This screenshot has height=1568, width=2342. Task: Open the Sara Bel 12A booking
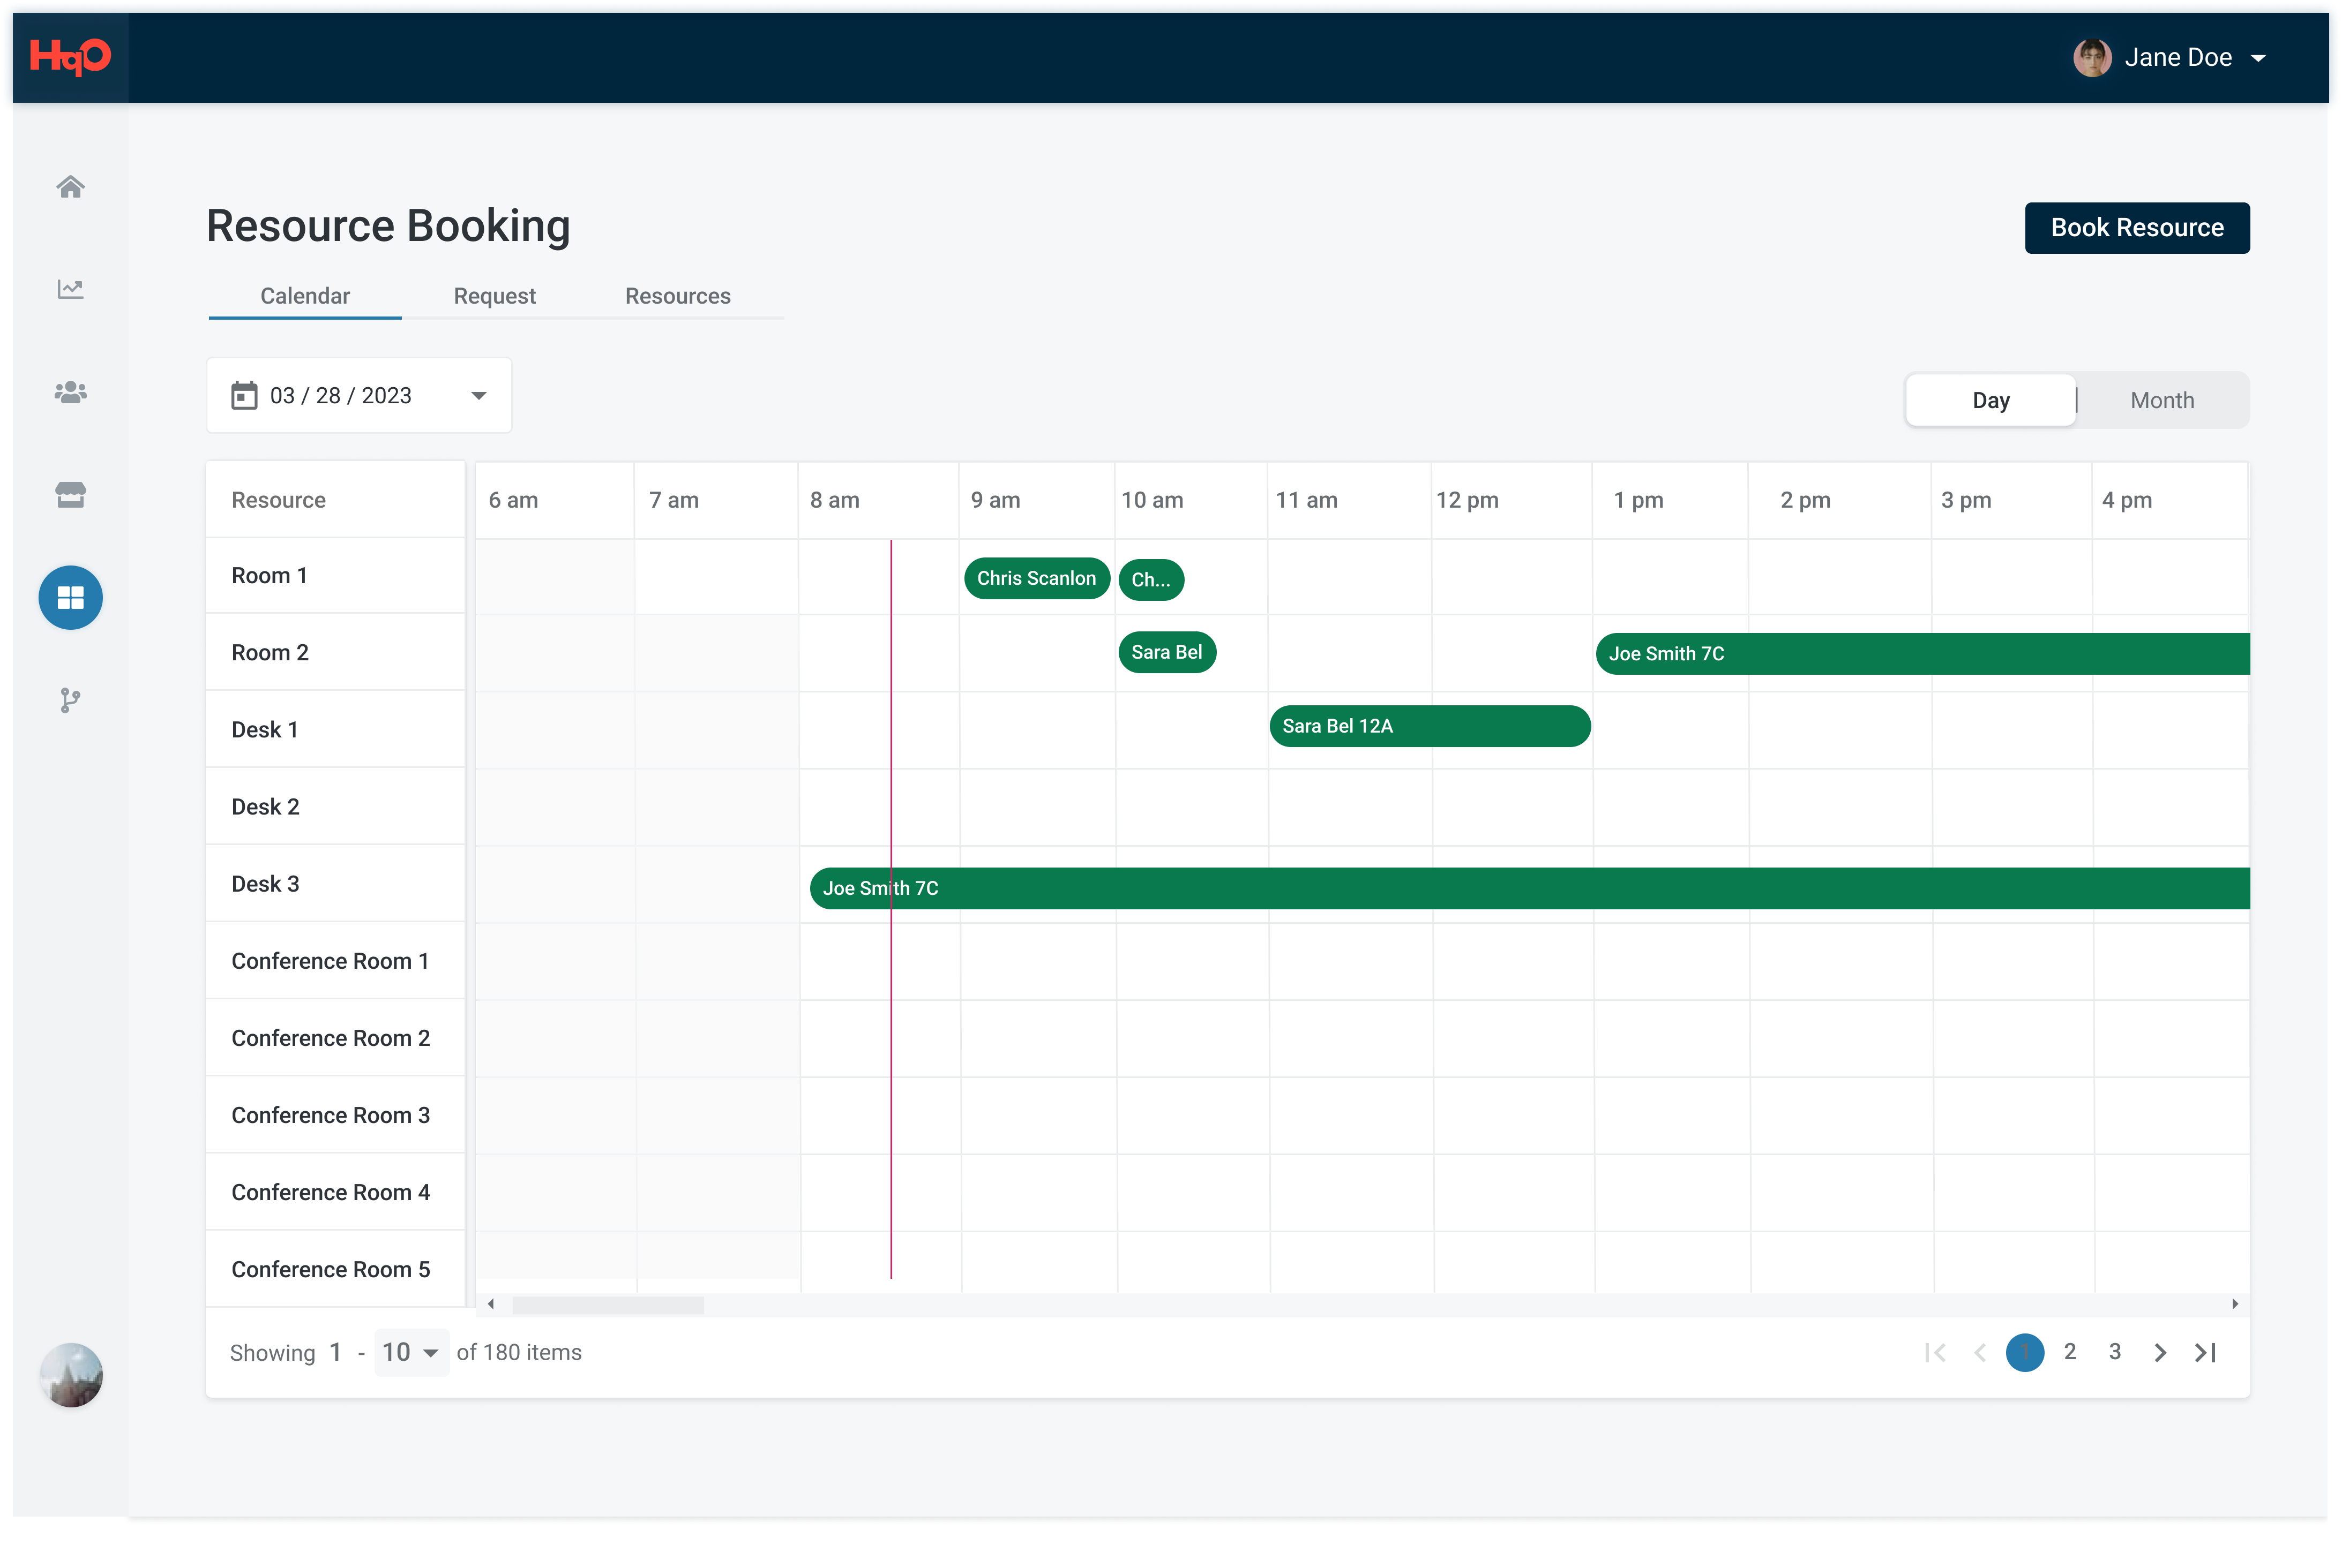(1430, 726)
